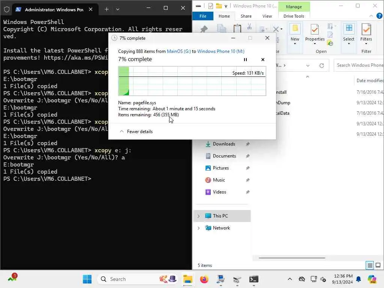
Task: Open Videos in Quick access
Action: click(219, 192)
